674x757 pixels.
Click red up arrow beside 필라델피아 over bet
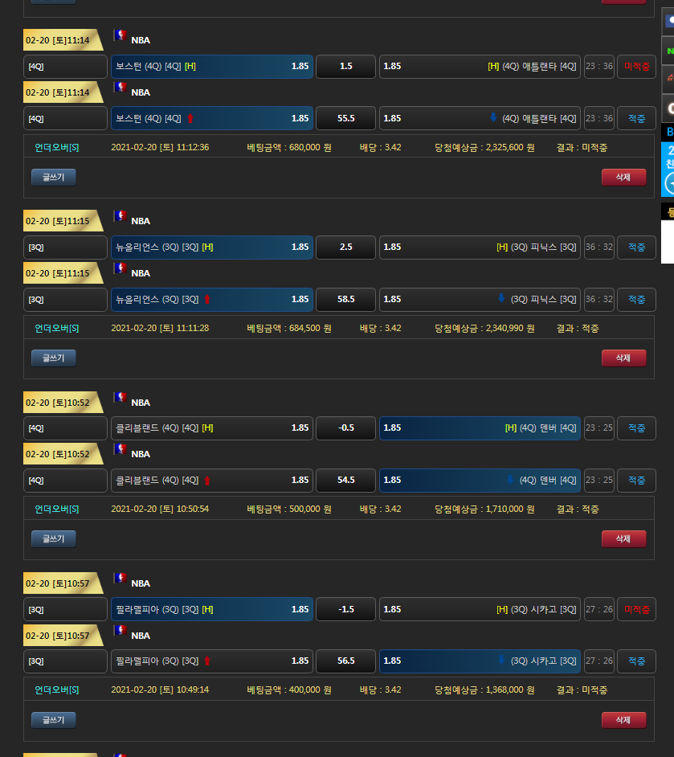pos(206,661)
